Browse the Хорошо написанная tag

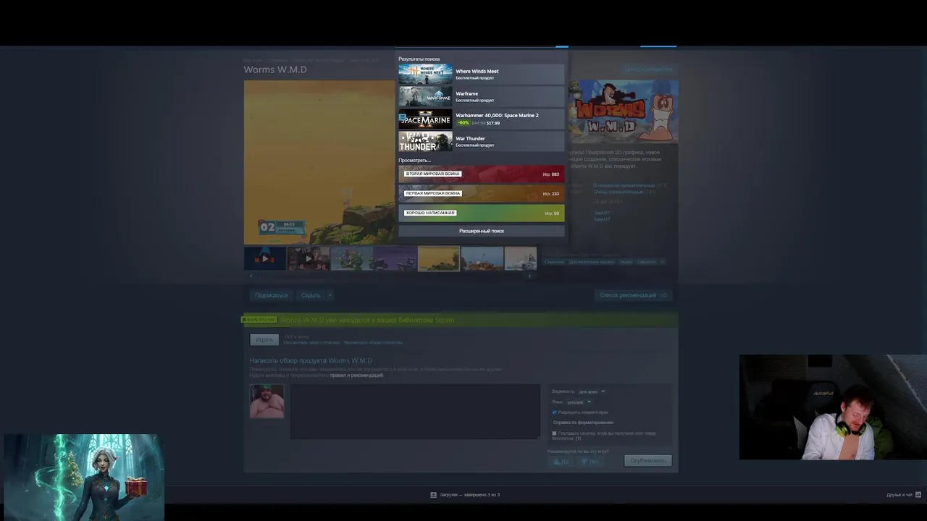click(x=481, y=213)
